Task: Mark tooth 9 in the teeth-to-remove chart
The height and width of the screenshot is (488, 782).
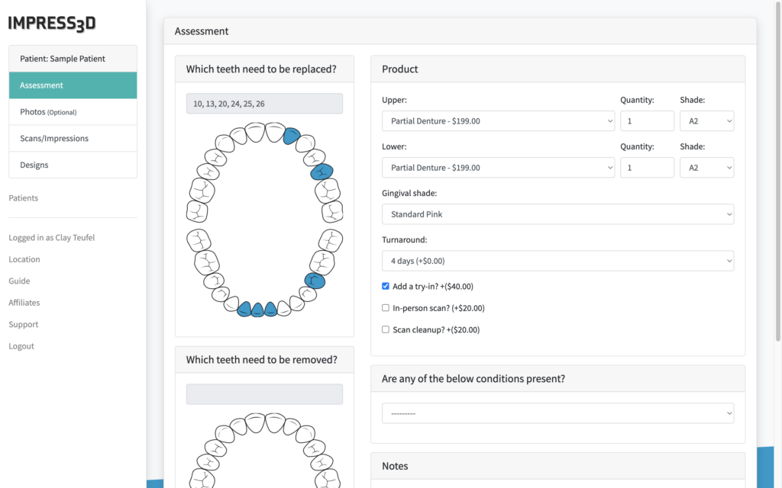Action: 275,422
